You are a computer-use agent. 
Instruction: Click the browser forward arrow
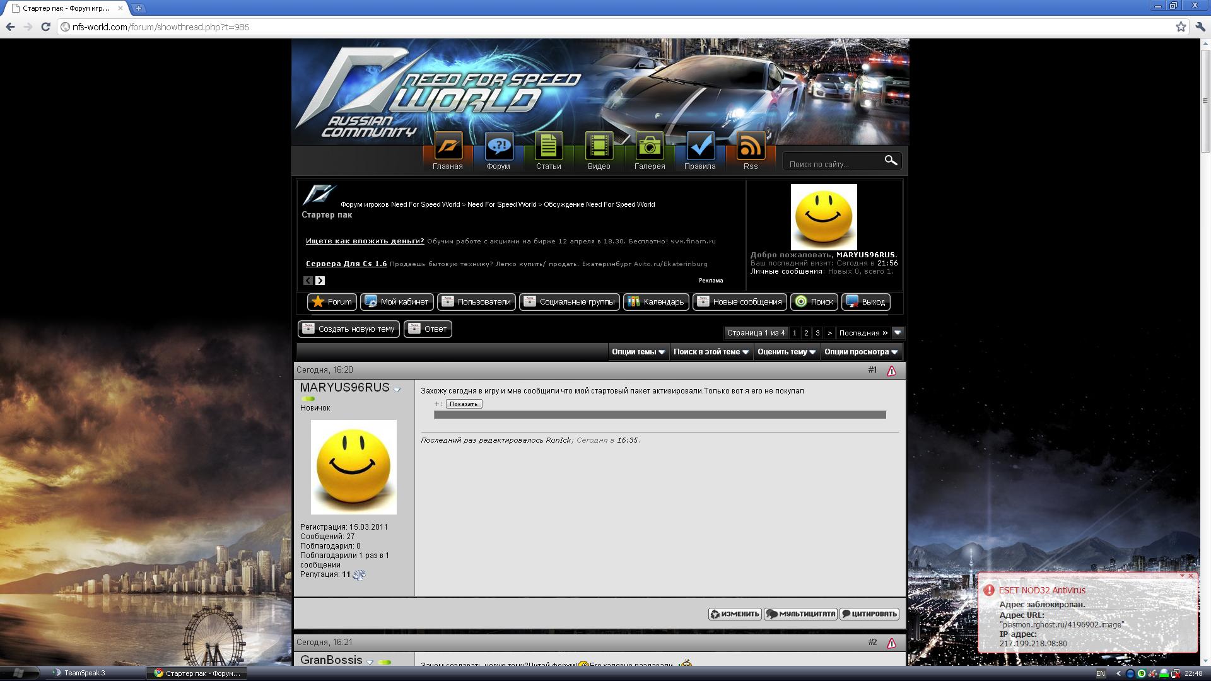(28, 26)
